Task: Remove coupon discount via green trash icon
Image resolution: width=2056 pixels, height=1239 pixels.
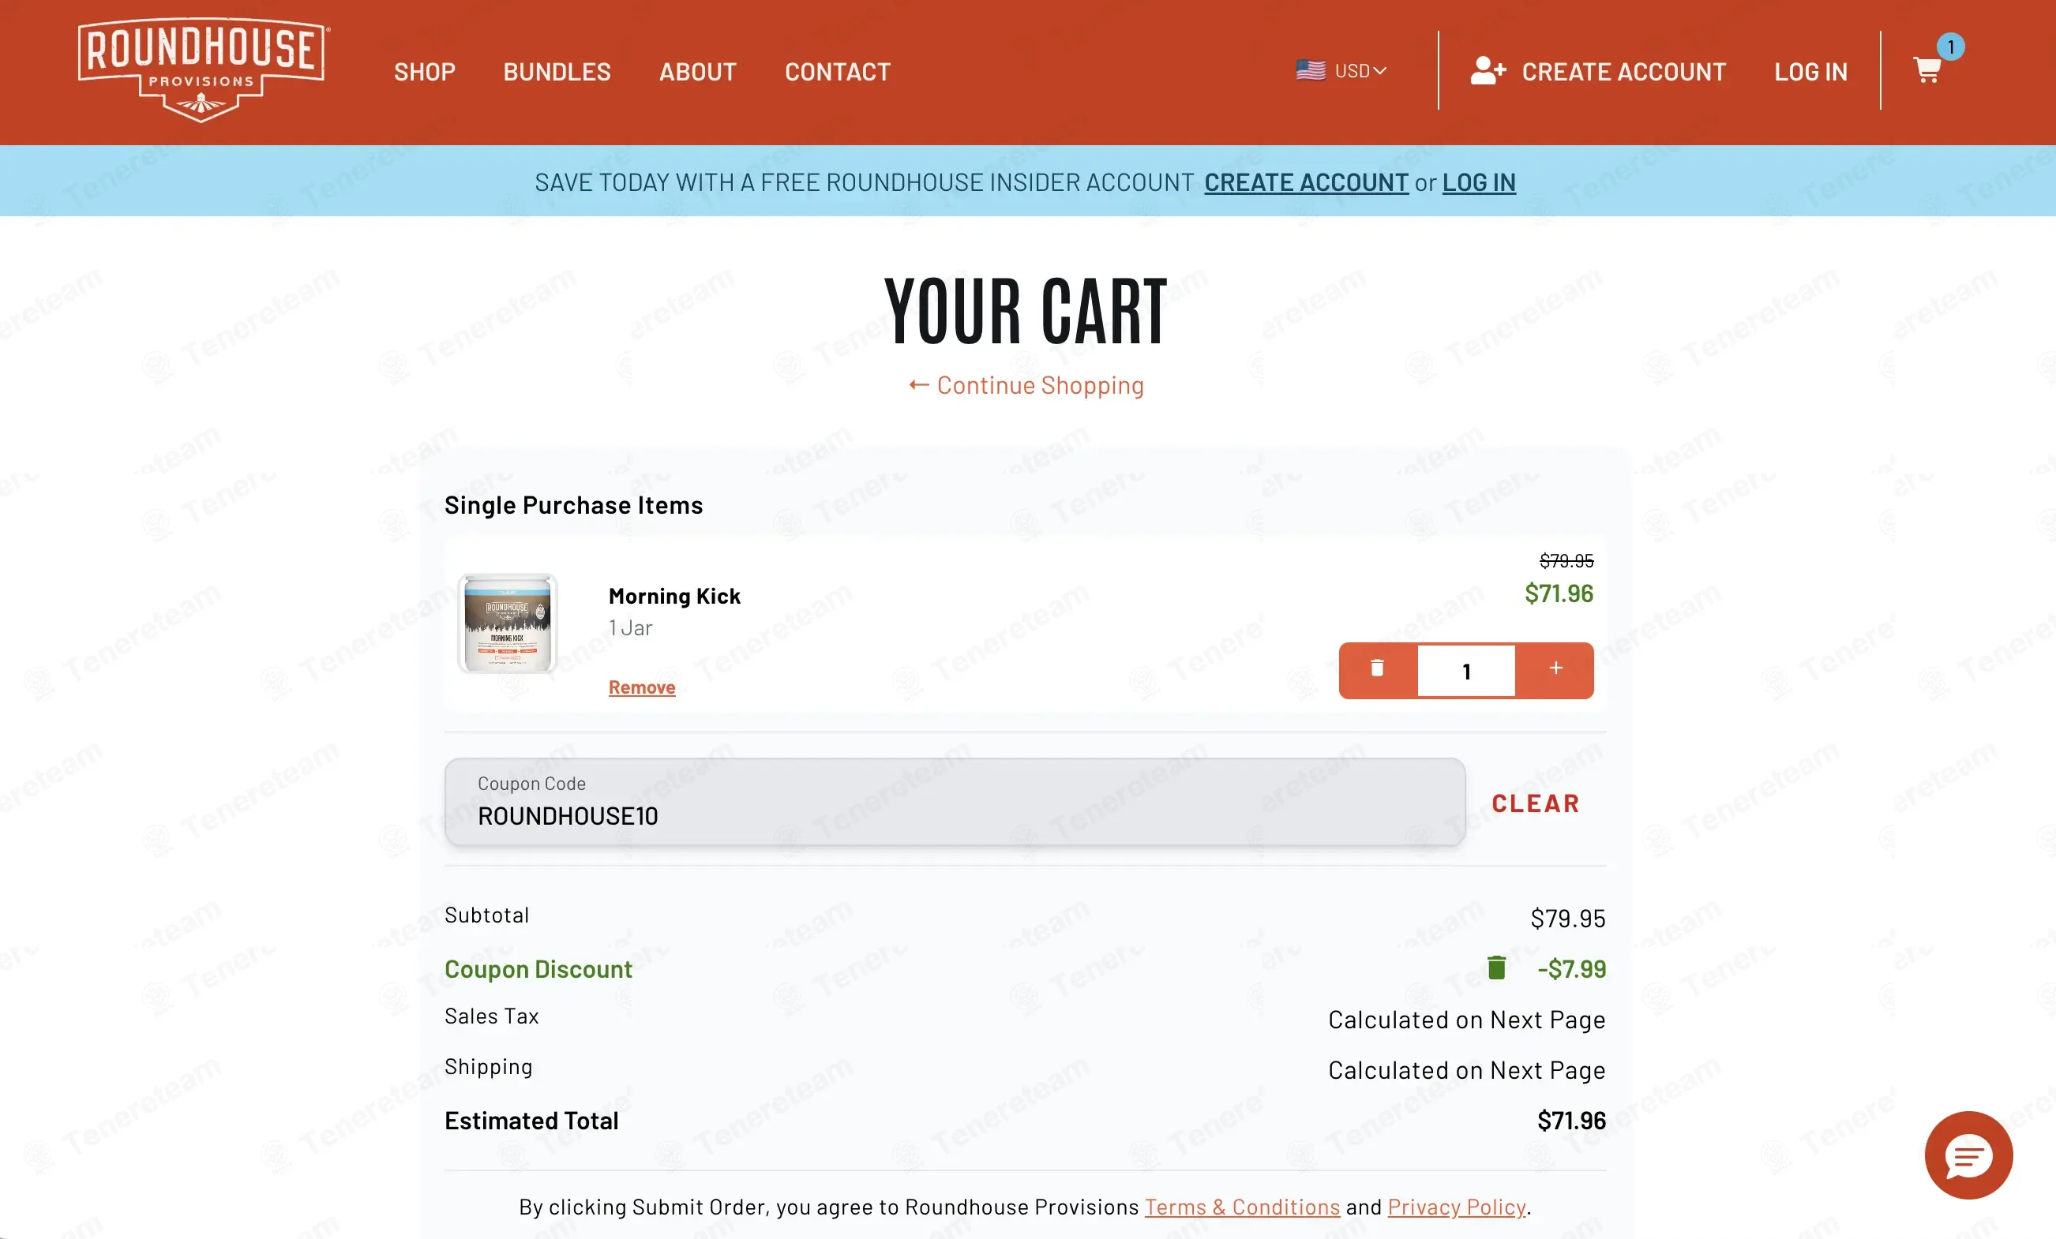Action: coord(1497,968)
